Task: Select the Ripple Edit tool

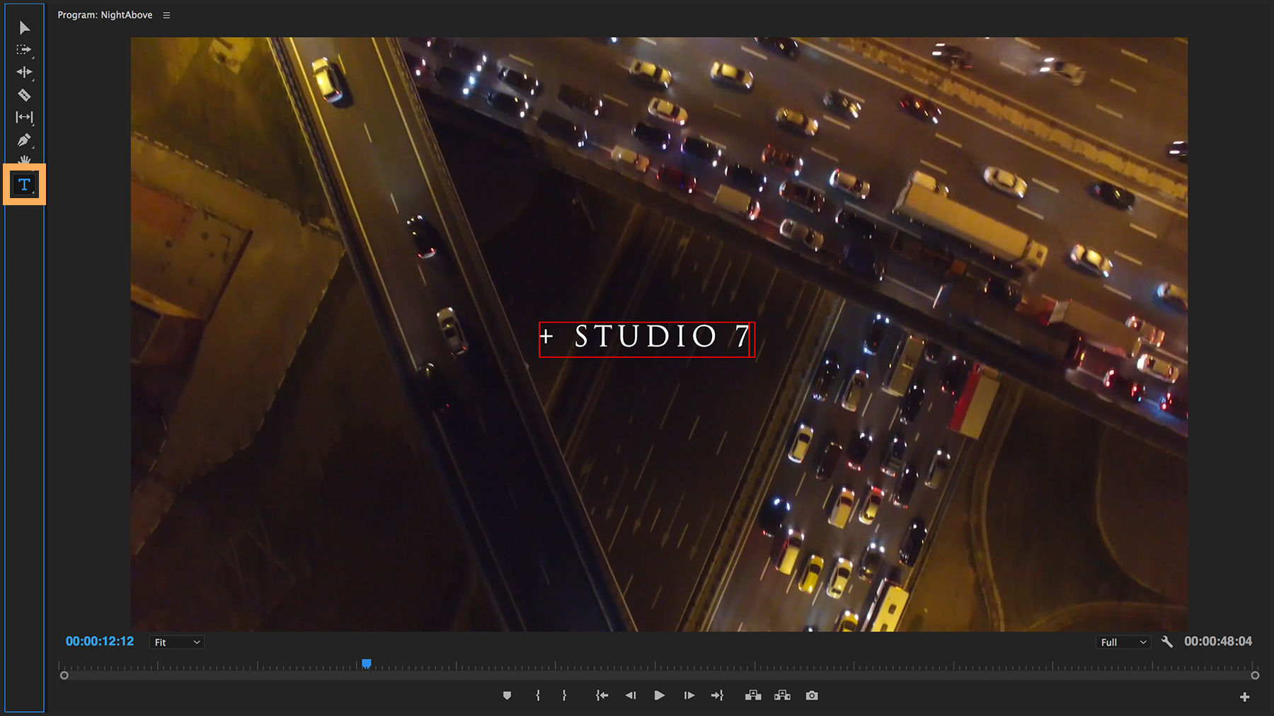Action: click(x=23, y=71)
